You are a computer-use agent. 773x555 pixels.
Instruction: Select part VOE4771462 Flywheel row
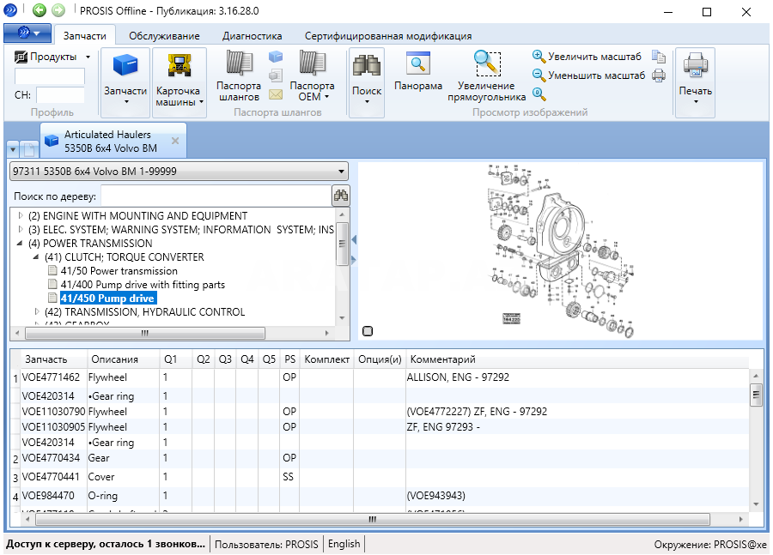pos(380,377)
